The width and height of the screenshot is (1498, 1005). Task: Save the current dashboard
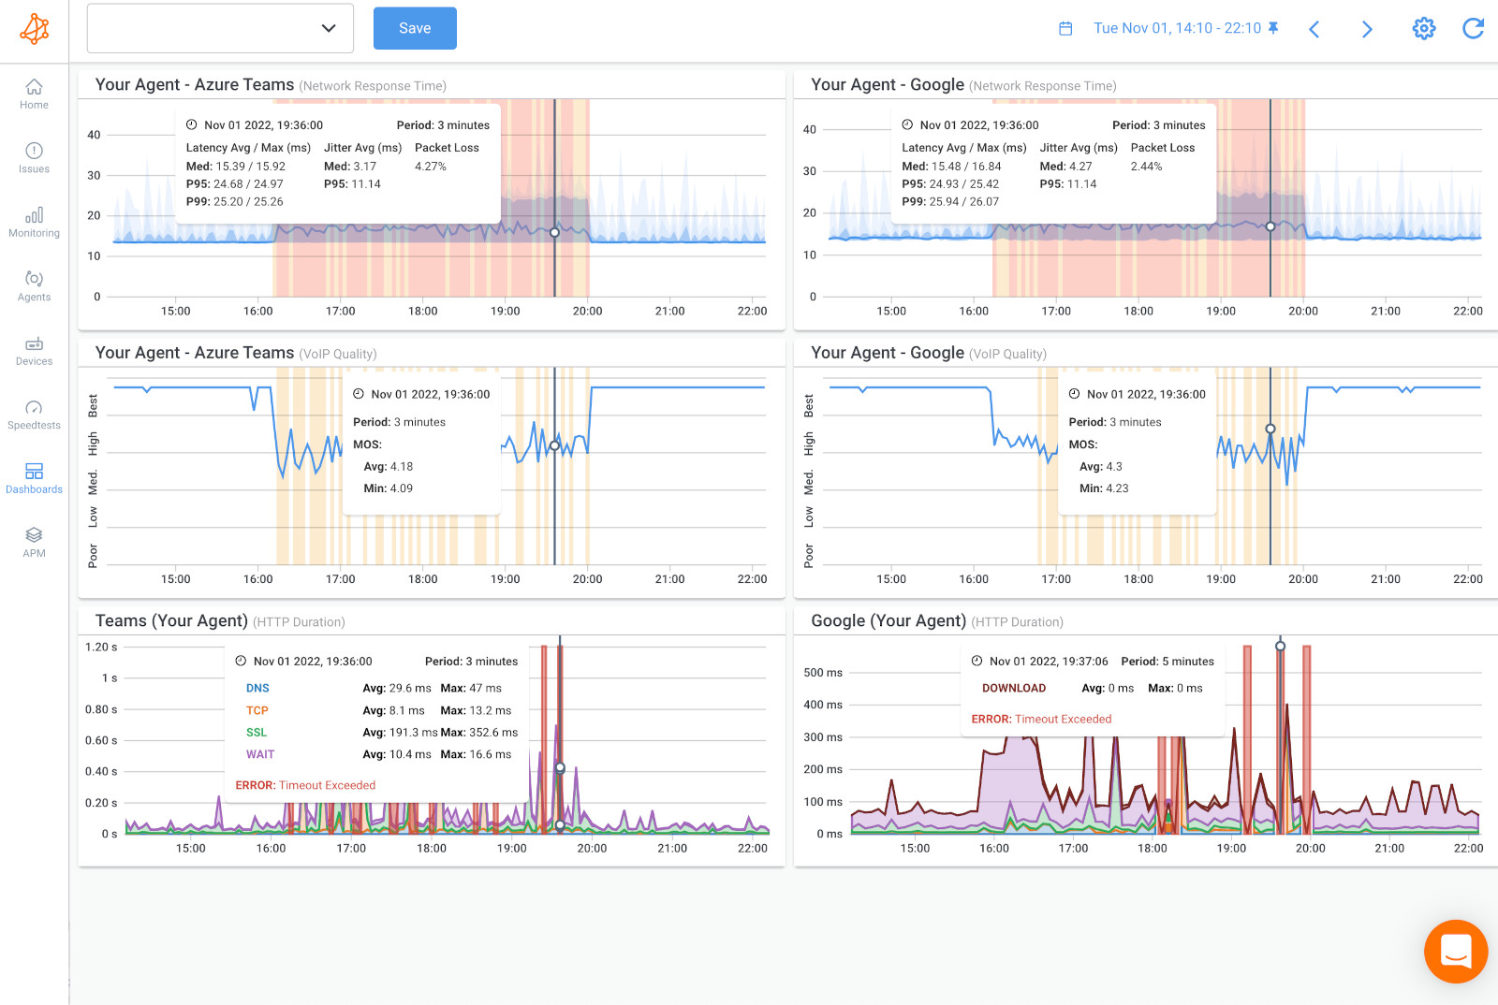coord(414,28)
